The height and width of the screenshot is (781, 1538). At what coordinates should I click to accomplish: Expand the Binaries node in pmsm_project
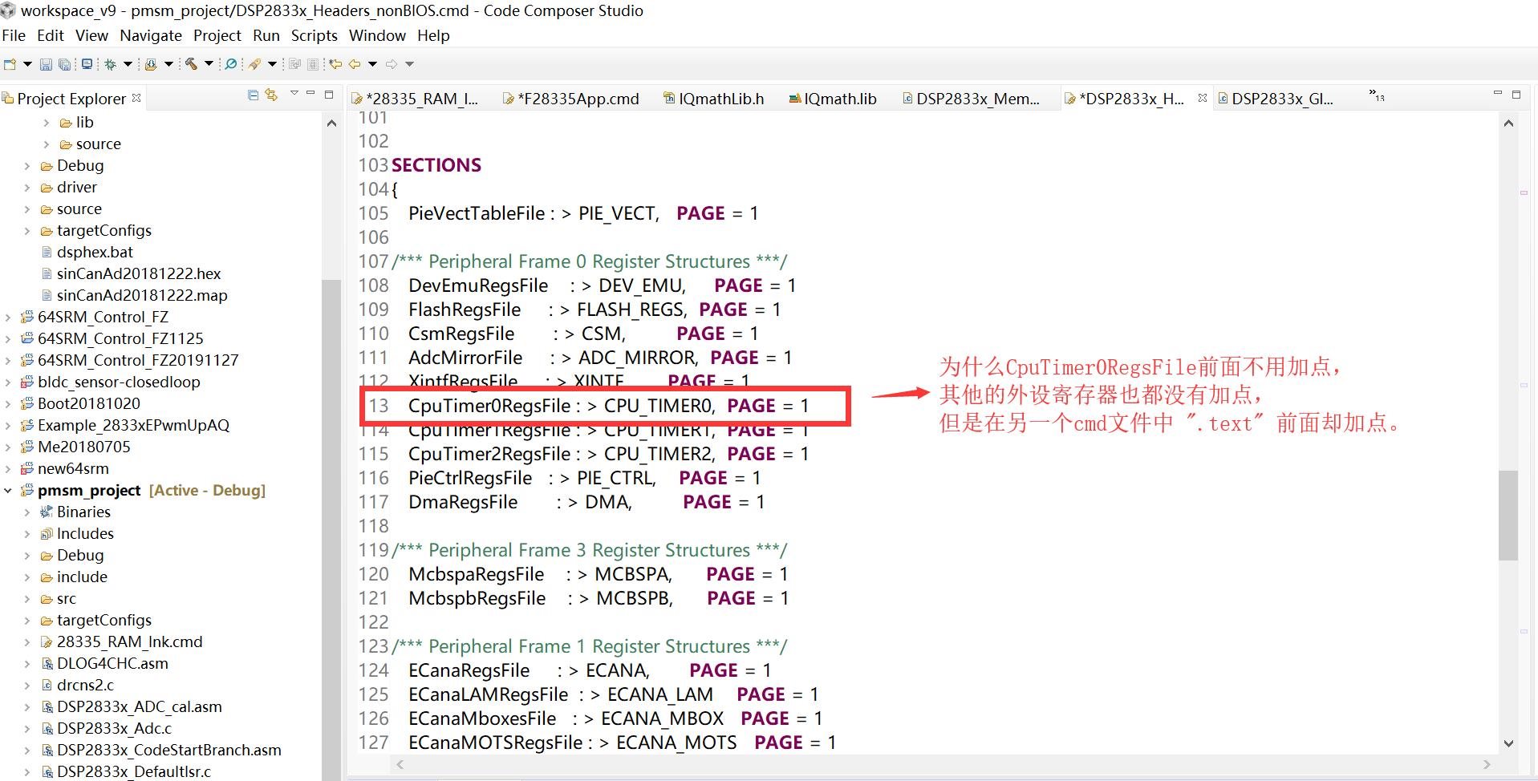(27, 512)
